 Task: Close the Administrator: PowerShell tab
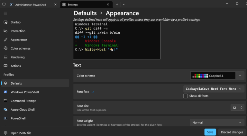(55, 5)
